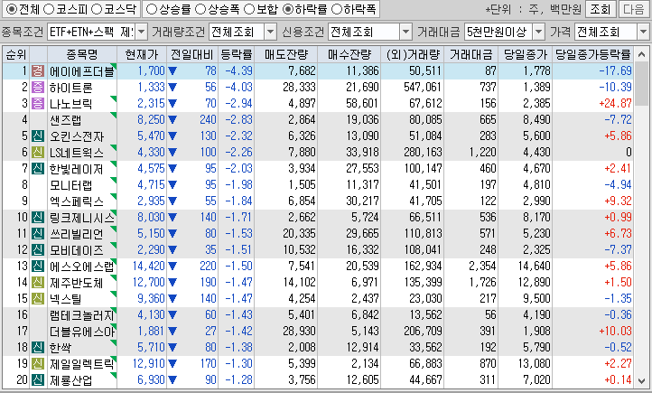
Task: Choose the 보합 radio option
Action: click(249, 9)
